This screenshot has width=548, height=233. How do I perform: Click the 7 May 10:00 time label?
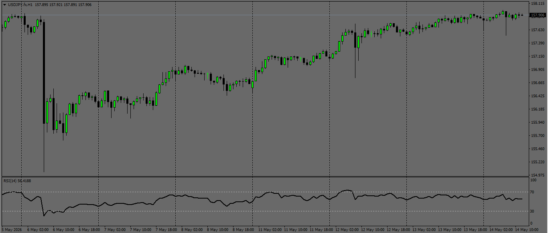click(140, 230)
